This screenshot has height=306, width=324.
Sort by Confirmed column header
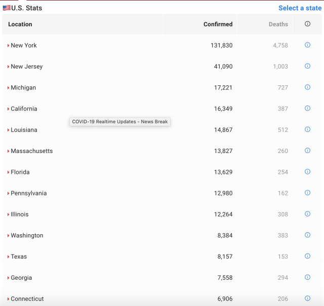(x=218, y=24)
